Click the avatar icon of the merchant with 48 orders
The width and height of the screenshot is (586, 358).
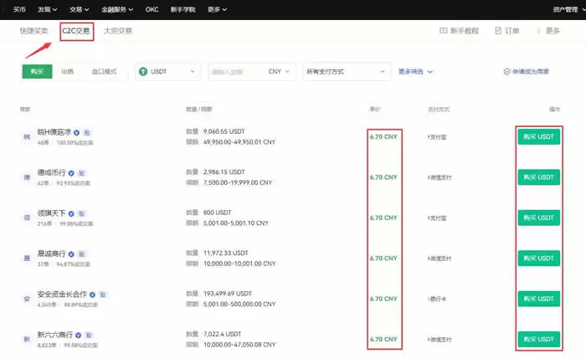27,136
